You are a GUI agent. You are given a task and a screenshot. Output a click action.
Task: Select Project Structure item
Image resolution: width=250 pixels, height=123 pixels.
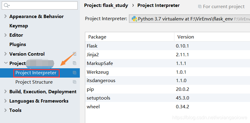34,82
